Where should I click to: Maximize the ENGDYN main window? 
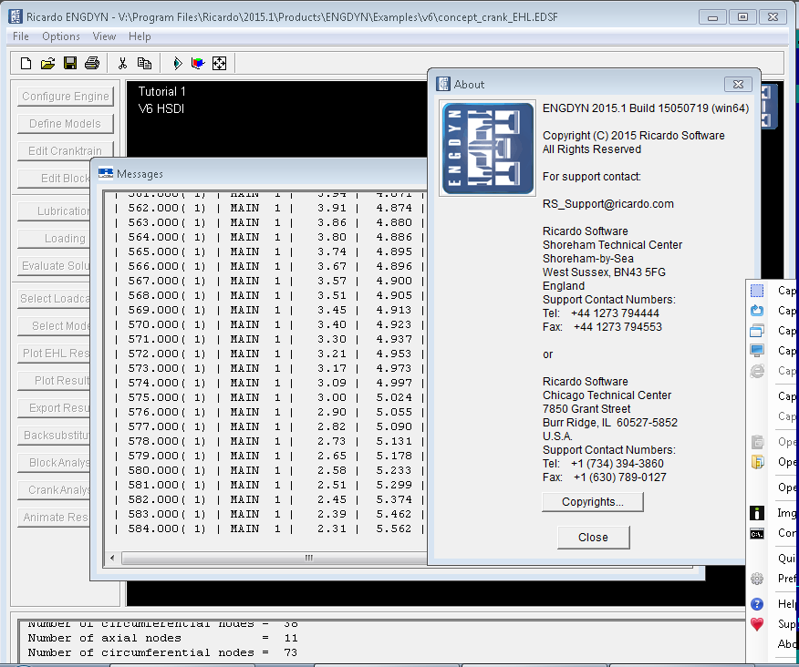tap(742, 16)
